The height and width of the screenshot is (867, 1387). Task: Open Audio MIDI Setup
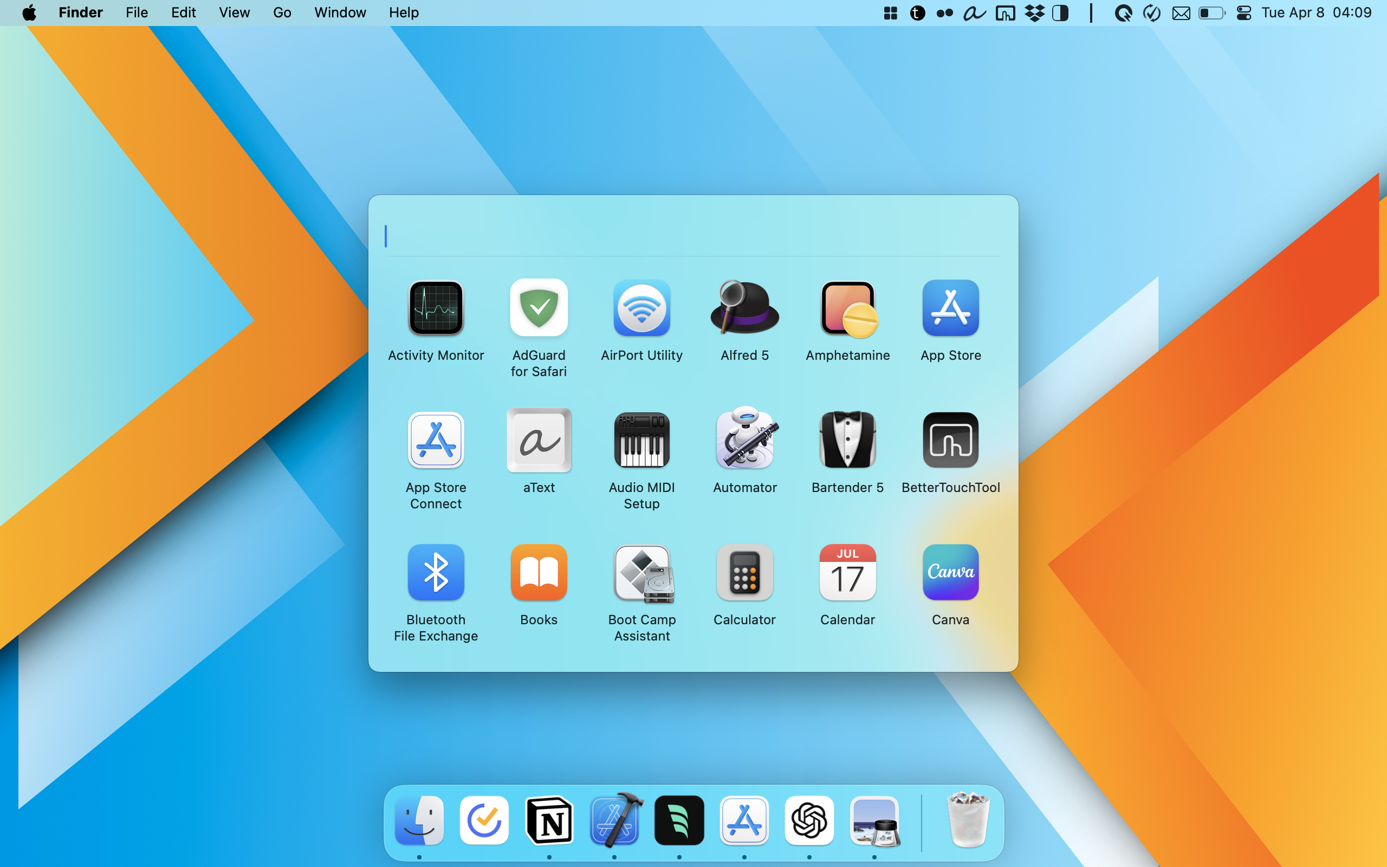click(x=641, y=441)
